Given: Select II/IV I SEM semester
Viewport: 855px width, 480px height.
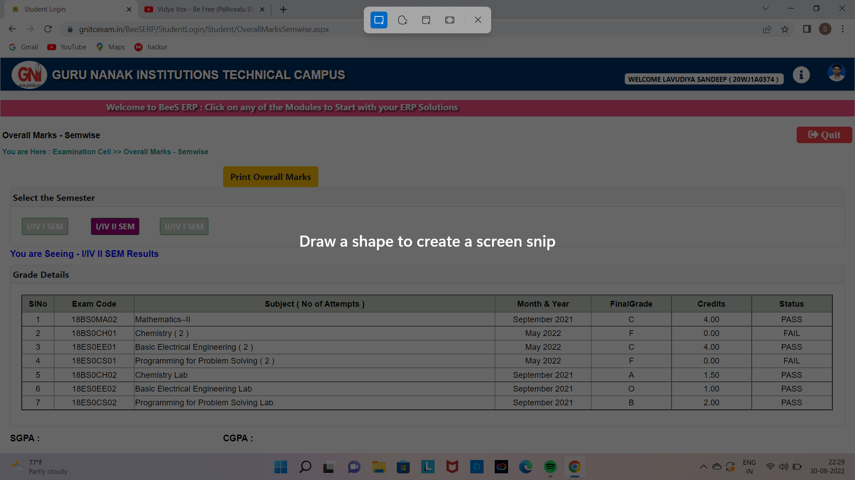Looking at the screenshot, I should click(x=184, y=227).
